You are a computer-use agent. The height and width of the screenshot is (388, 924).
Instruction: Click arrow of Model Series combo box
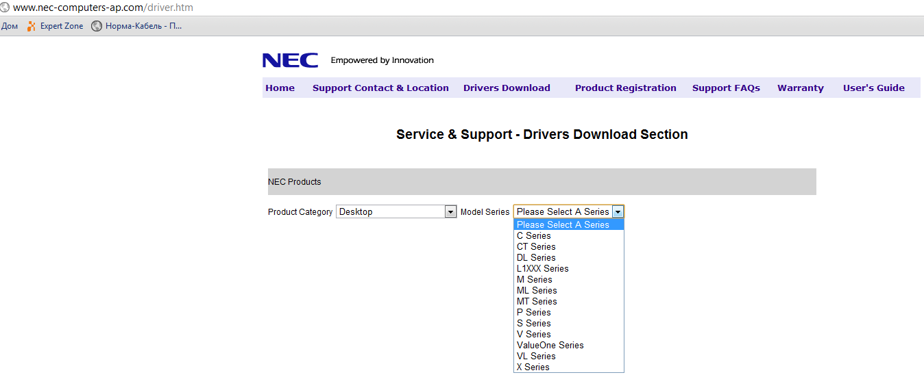pos(618,212)
